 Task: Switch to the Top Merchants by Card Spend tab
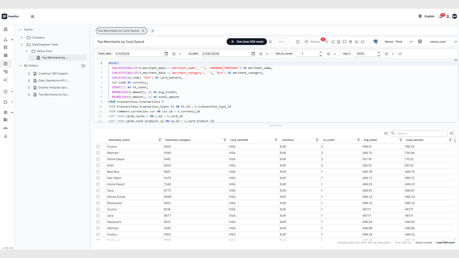(x=118, y=31)
